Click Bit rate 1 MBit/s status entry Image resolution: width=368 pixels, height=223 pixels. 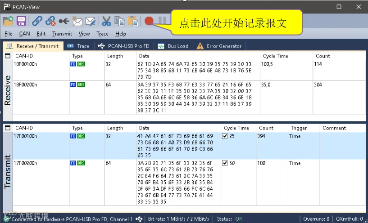tap(178, 219)
